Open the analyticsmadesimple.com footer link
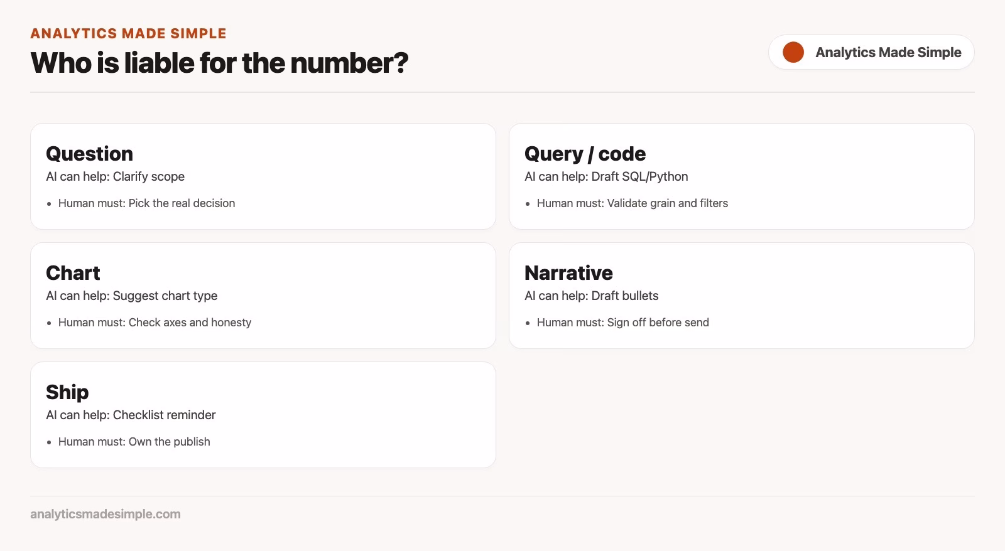 point(106,514)
